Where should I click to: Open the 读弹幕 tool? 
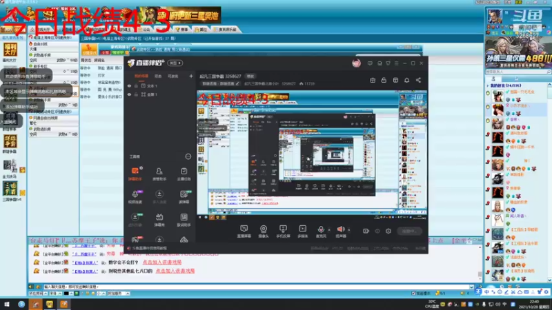point(184,197)
